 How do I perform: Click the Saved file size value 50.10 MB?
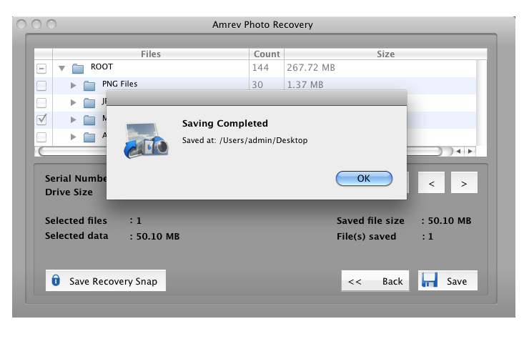point(450,221)
